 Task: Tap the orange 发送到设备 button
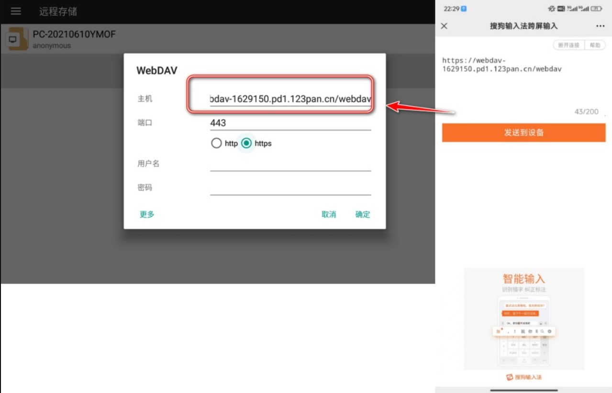[523, 132]
